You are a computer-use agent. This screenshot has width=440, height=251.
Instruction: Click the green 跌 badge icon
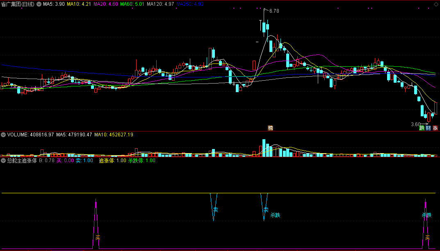tap(422, 128)
